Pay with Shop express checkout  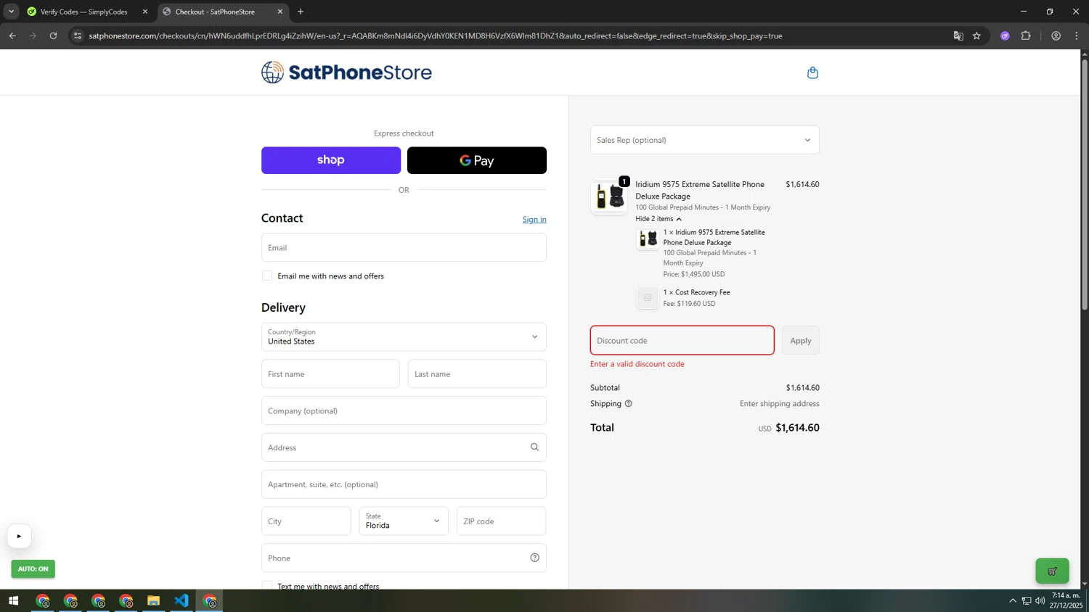[x=331, y=160]
